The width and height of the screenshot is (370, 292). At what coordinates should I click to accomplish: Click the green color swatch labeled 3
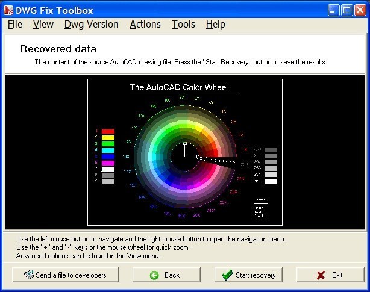pyautogui.click(x=108, y=144)
